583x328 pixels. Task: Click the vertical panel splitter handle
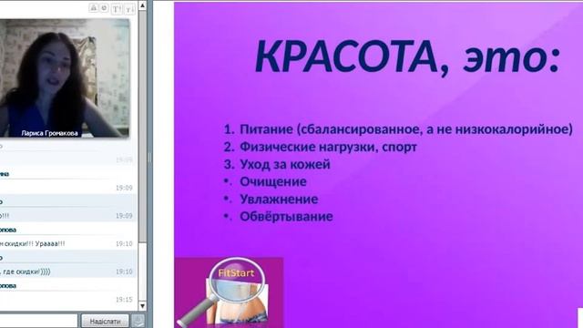149,158
